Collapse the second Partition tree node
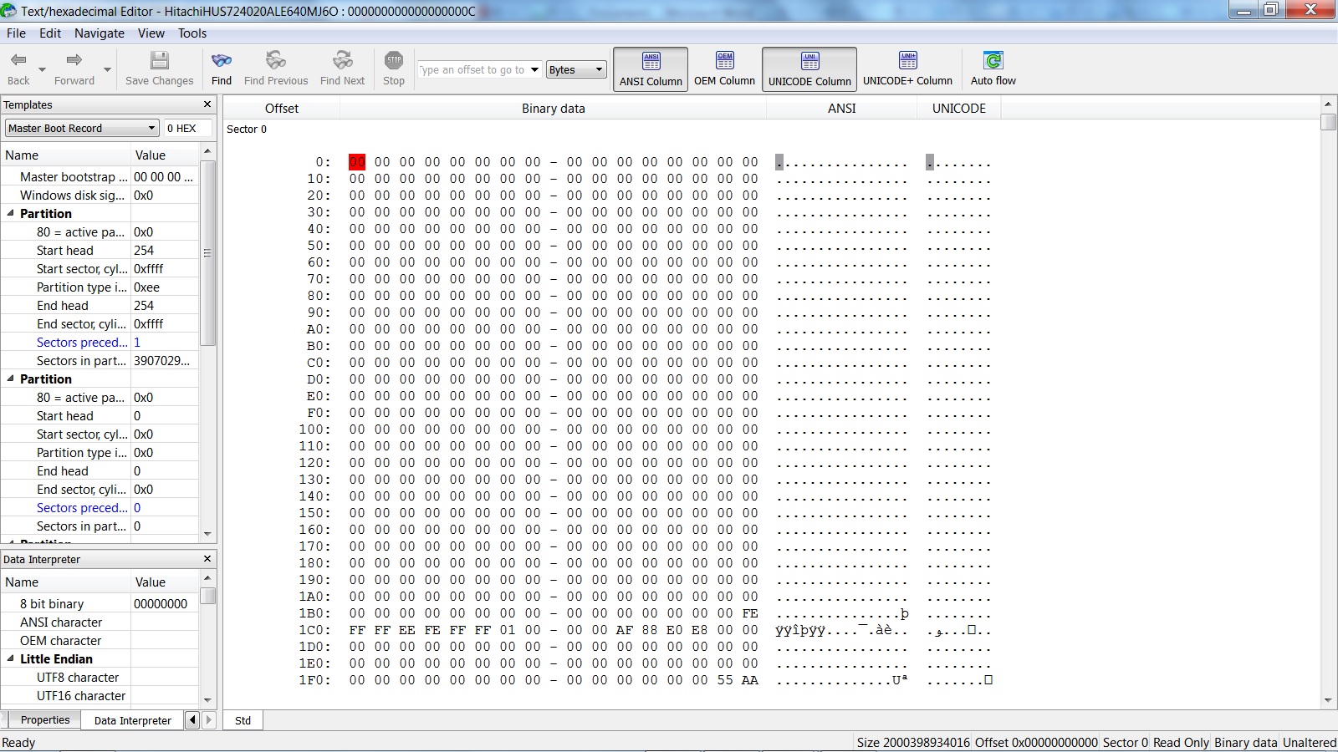Screen dimensions: 1338x752 [x=11, y=379]
